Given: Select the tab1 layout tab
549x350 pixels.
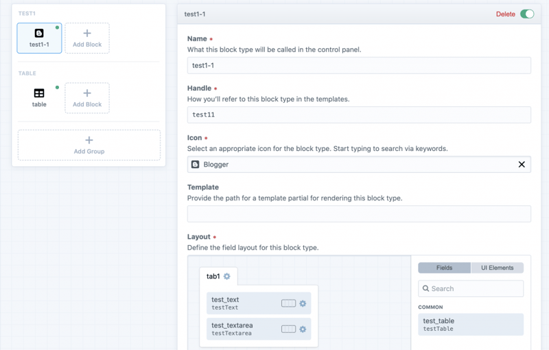Looking at the screenshot, I should coord(213,277).
